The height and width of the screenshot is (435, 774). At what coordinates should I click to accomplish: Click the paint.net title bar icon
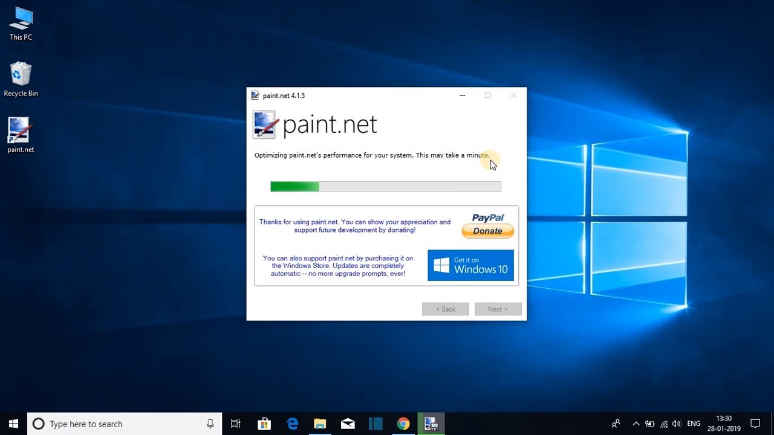[255, 95]
